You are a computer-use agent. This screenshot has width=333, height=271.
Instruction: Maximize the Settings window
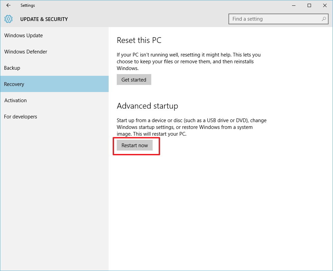pos(309,5)
